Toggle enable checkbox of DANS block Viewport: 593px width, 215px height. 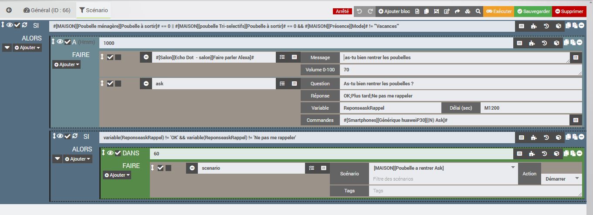click(x=118, y=153)
